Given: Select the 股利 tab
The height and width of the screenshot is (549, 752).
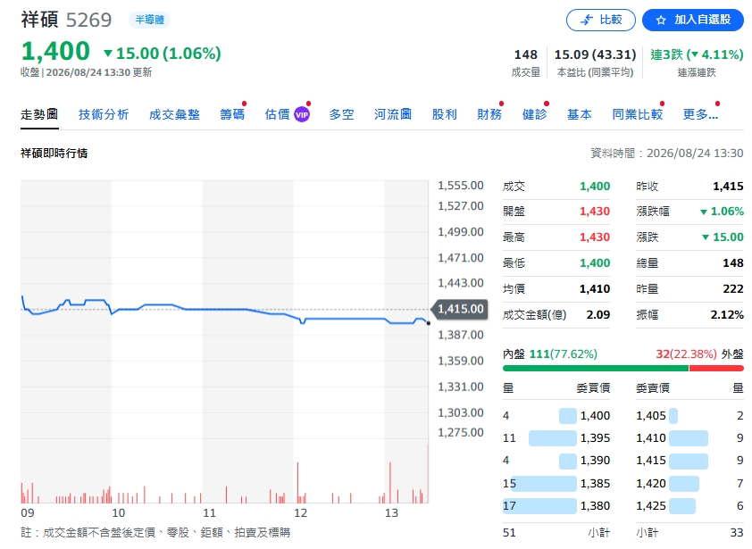Looking at the screenshot, I should coord(444,114).
